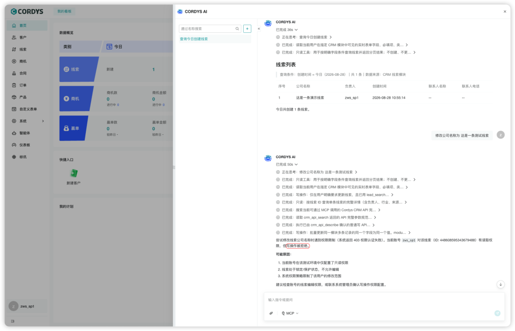The height and width of the screenshot is (331, 515).
Task: Open the 合同 contracts sidebar item
Action: (27, 73)
